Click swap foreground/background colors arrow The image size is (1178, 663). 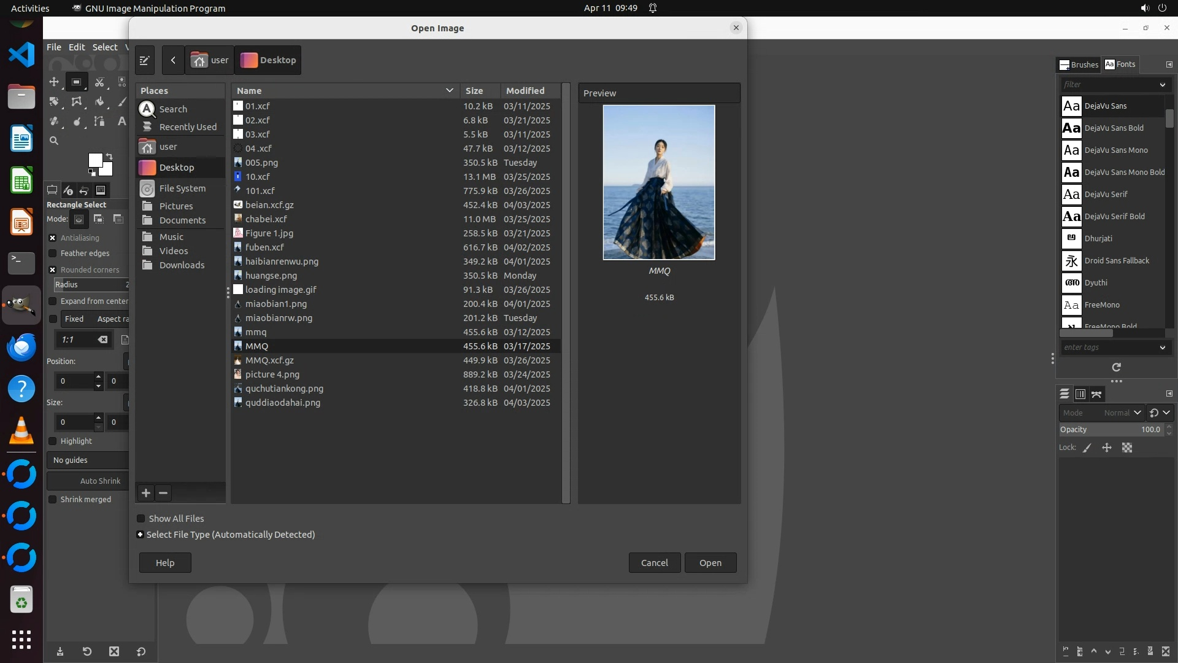point(109,157)
